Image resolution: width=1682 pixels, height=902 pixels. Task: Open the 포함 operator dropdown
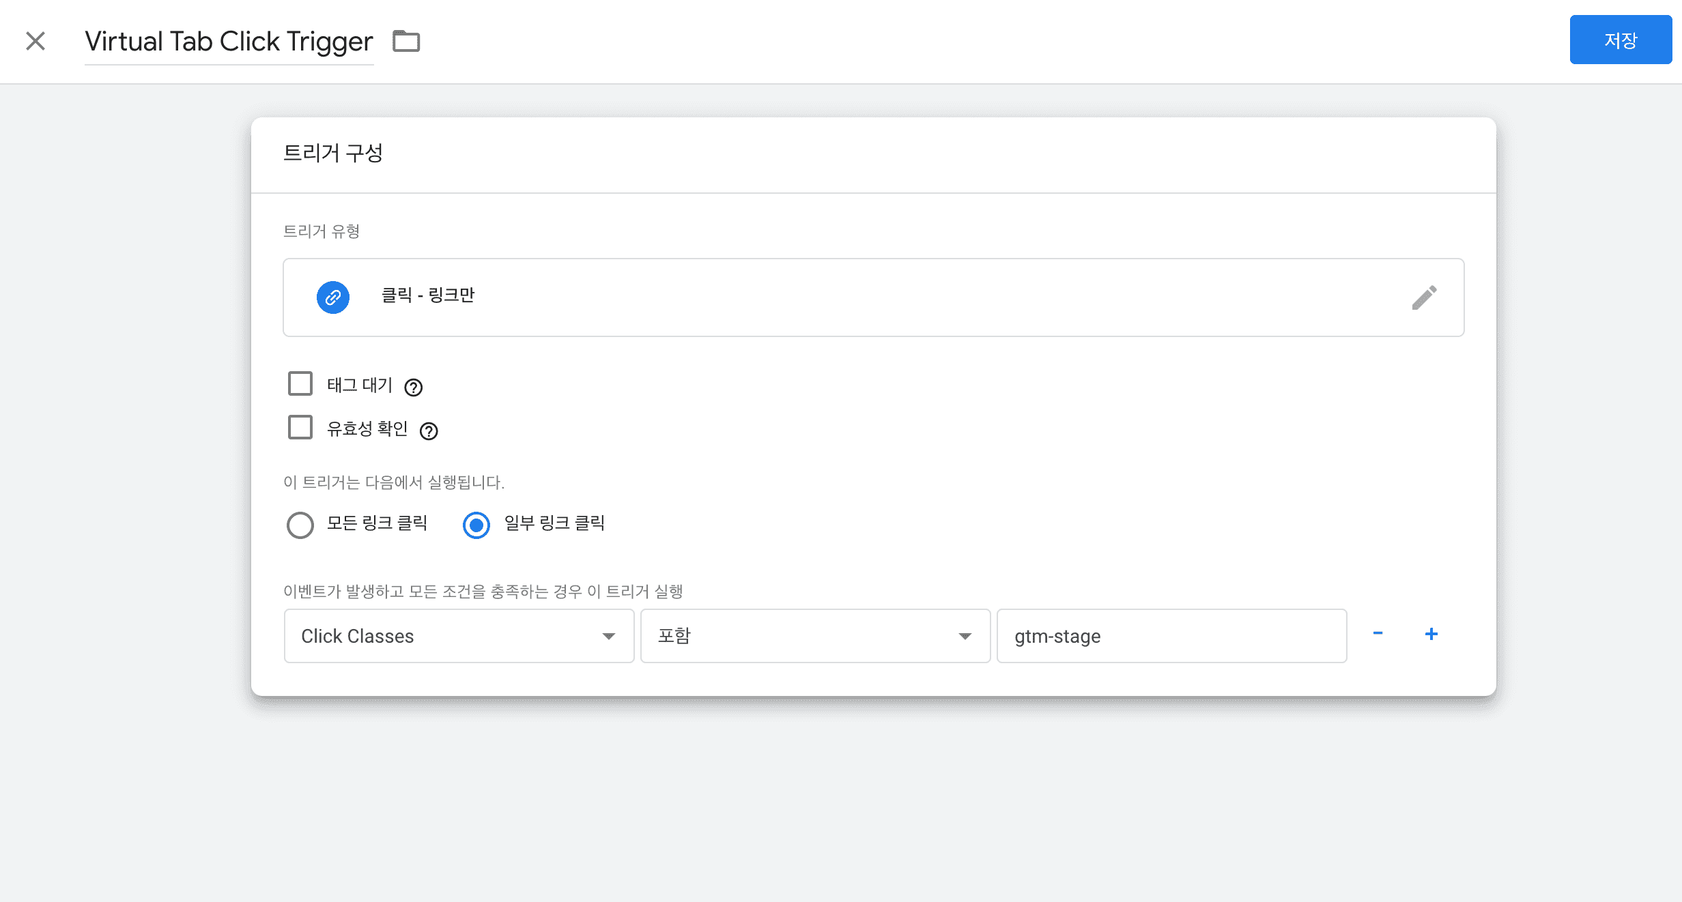815,636
